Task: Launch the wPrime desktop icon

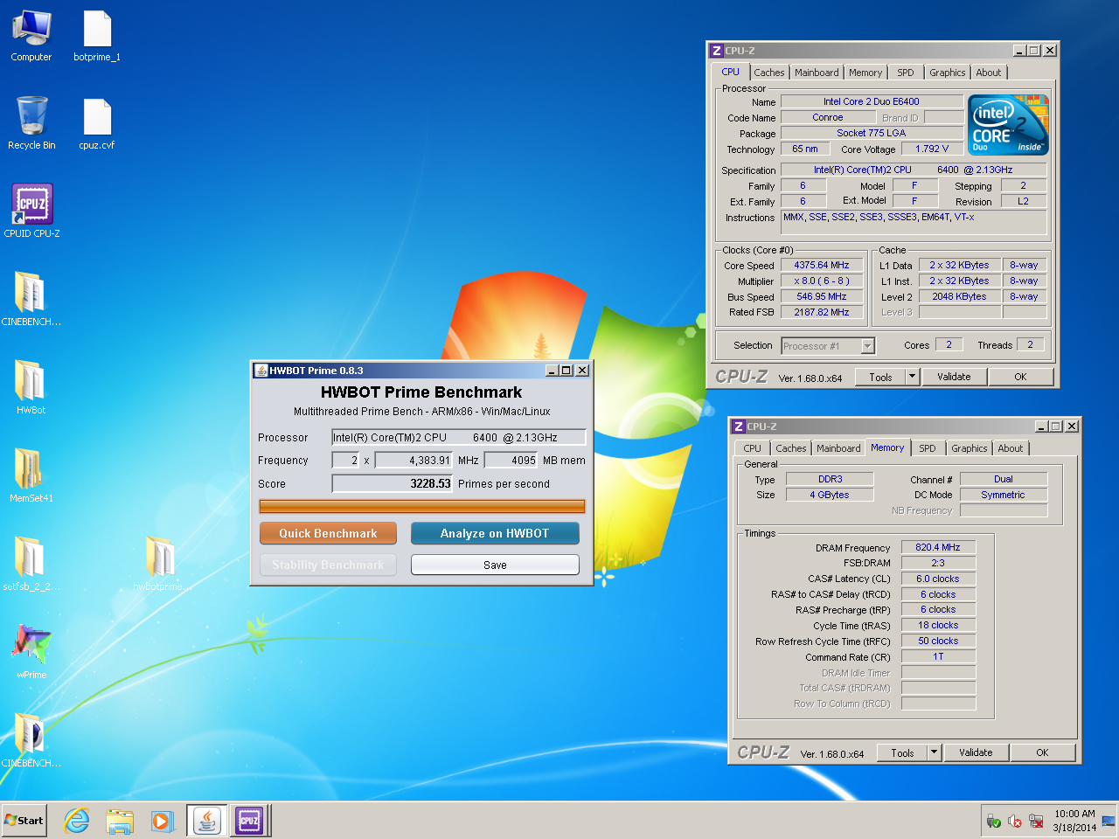Action: pyautogui.click(x=31, y=652)
